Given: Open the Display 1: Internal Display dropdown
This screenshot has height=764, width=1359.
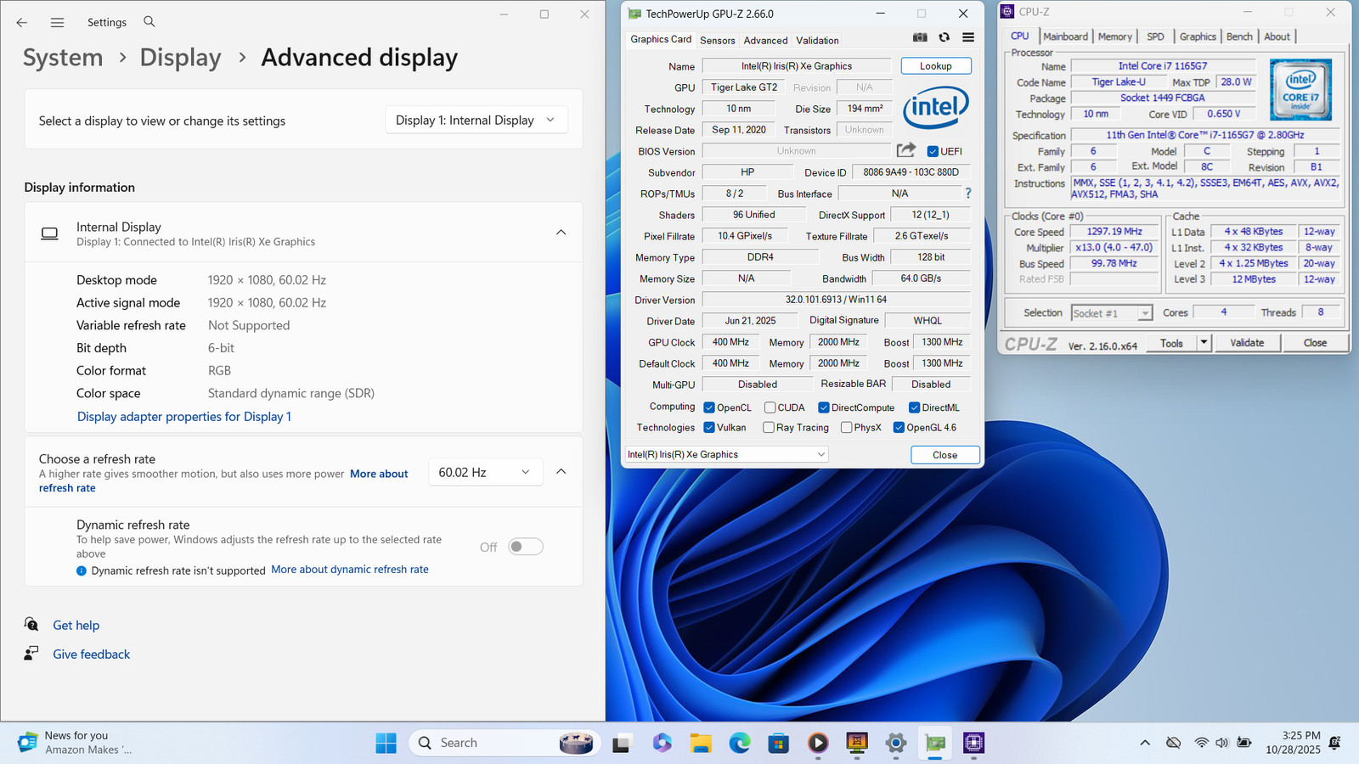Looking at the screenshot, I should pyautogui.click(x=476, y=120).
